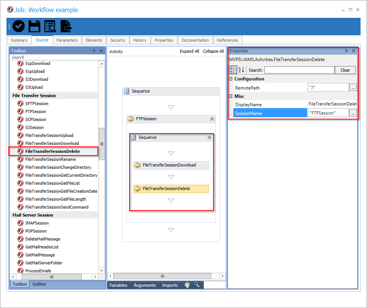Image resolution: width=367 pixels, height=308 pixels.
Task: Select SCPSession activity in Toolbox
Action: [x=36, y=119]
